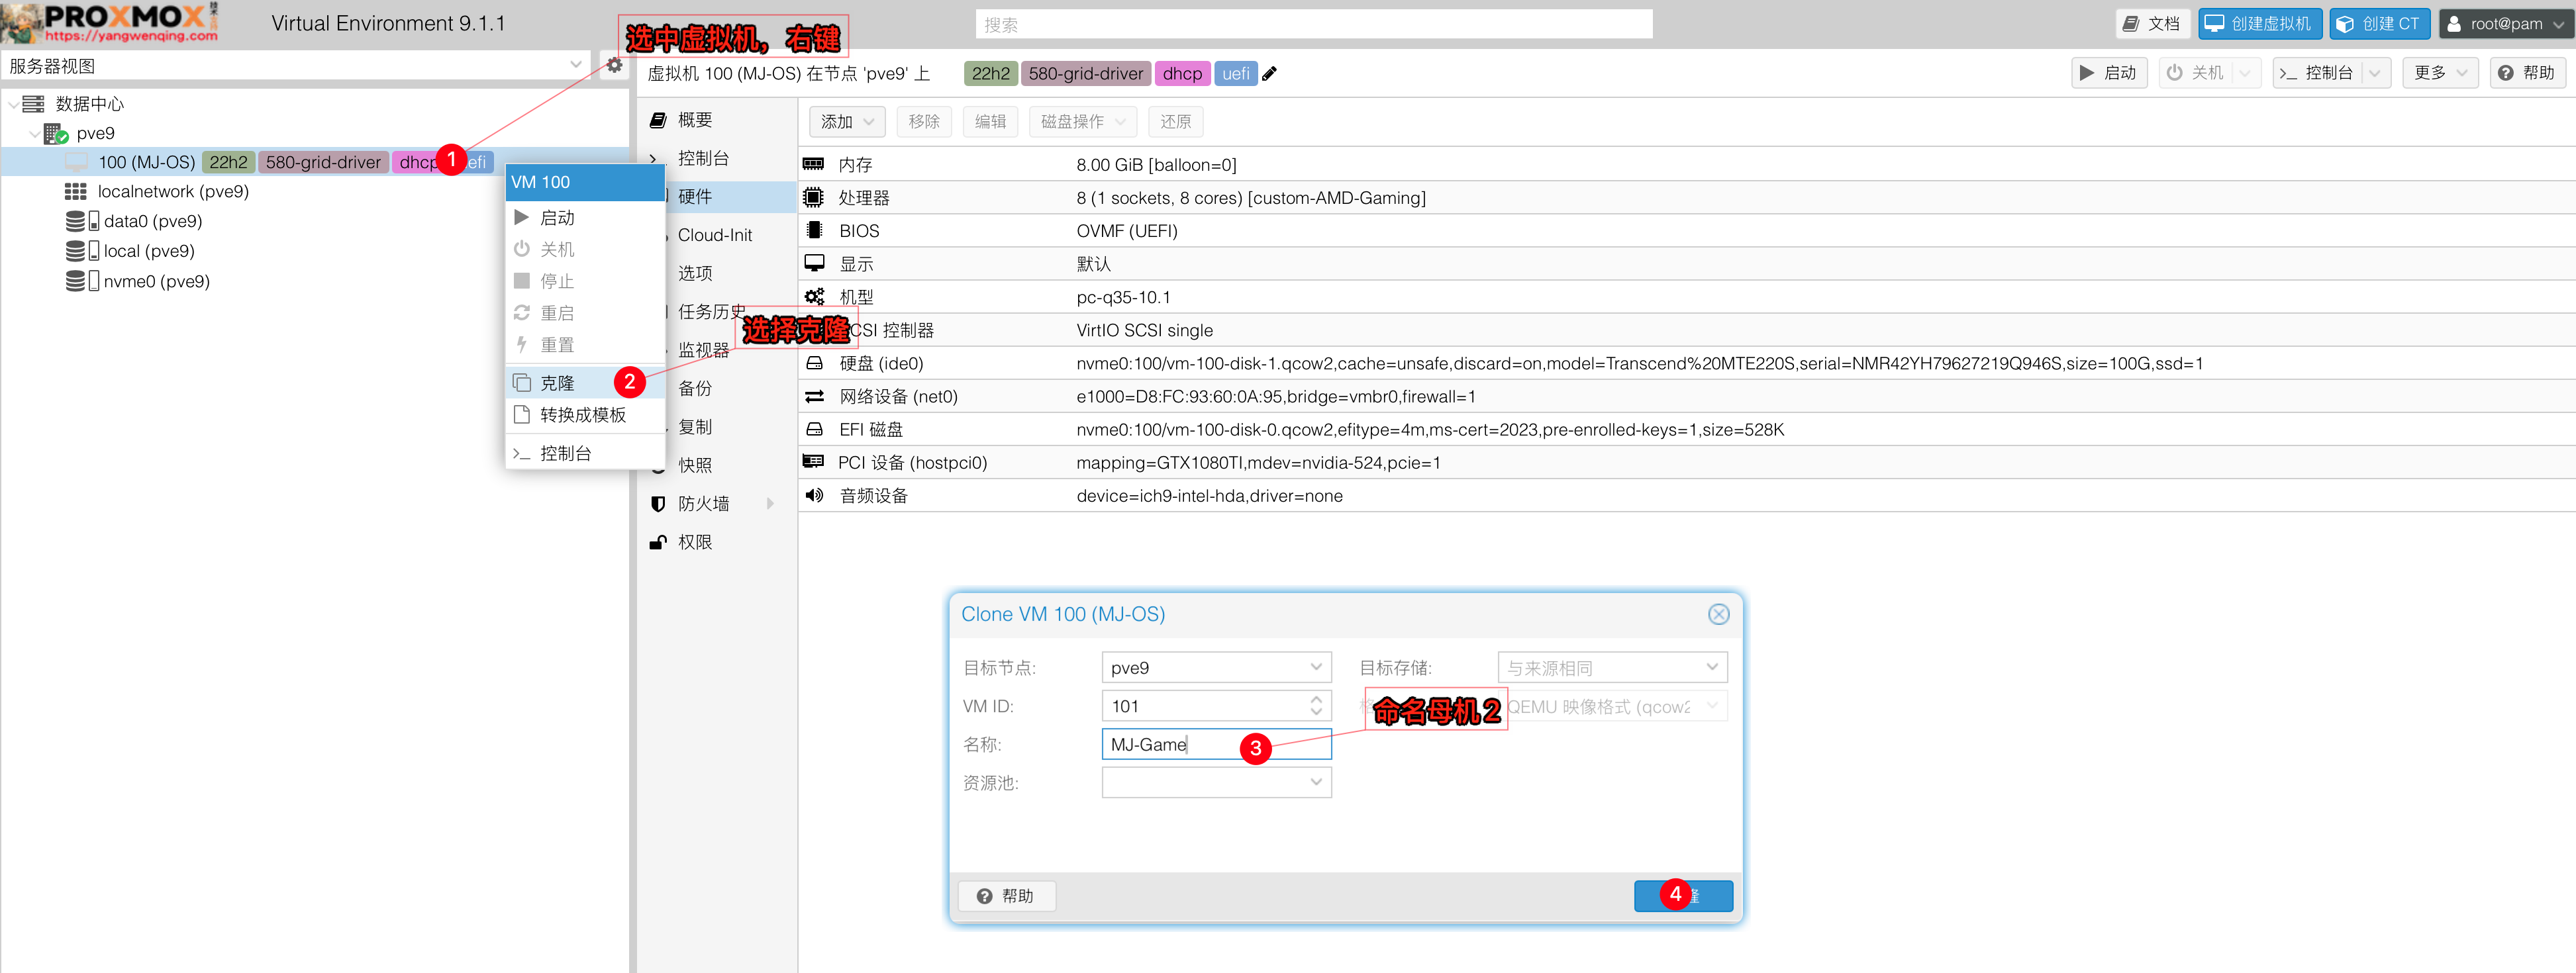Click the pencil icon to edit tags
This screenshot has height=973, width=2576.
click(x=1269, y=74)
